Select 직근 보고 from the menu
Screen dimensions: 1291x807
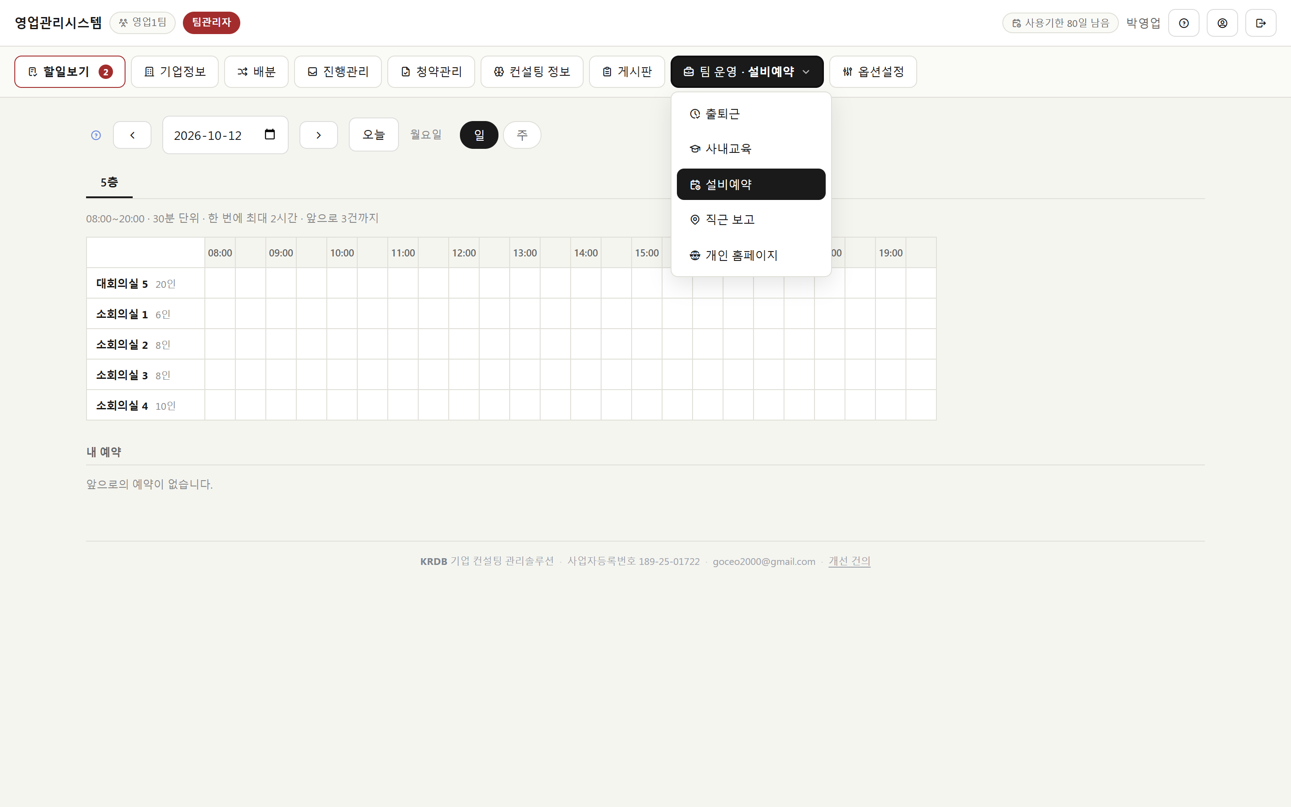click(750, 219)
